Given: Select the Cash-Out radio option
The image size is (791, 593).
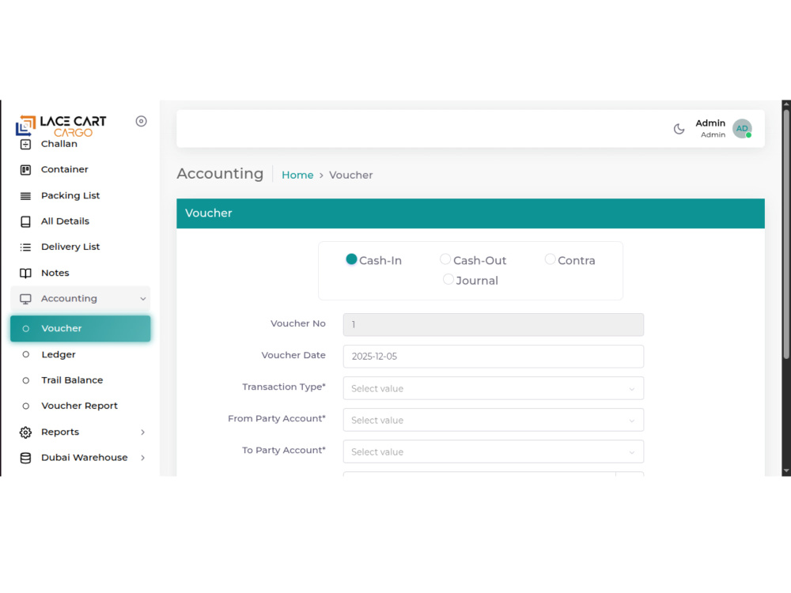Looking at the screenshot, I should [445, 259].
